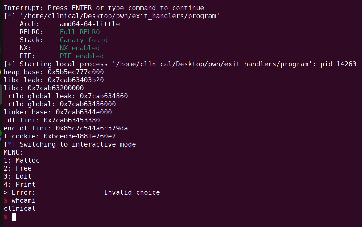Click the terminal cursor block at the prompt
362x227 pixels.
coord(14,217)
